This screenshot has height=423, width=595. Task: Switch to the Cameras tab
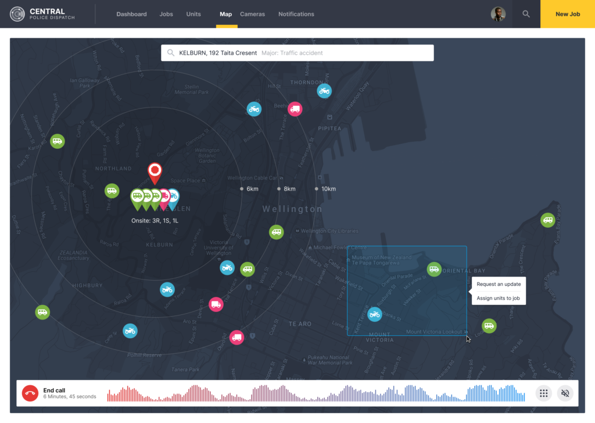(252, 14)
